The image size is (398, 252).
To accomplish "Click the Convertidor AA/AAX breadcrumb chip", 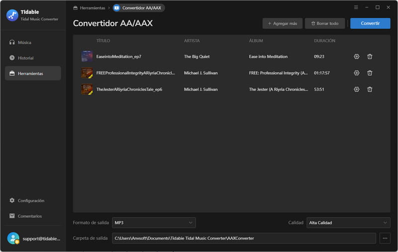I will point(139,8).
